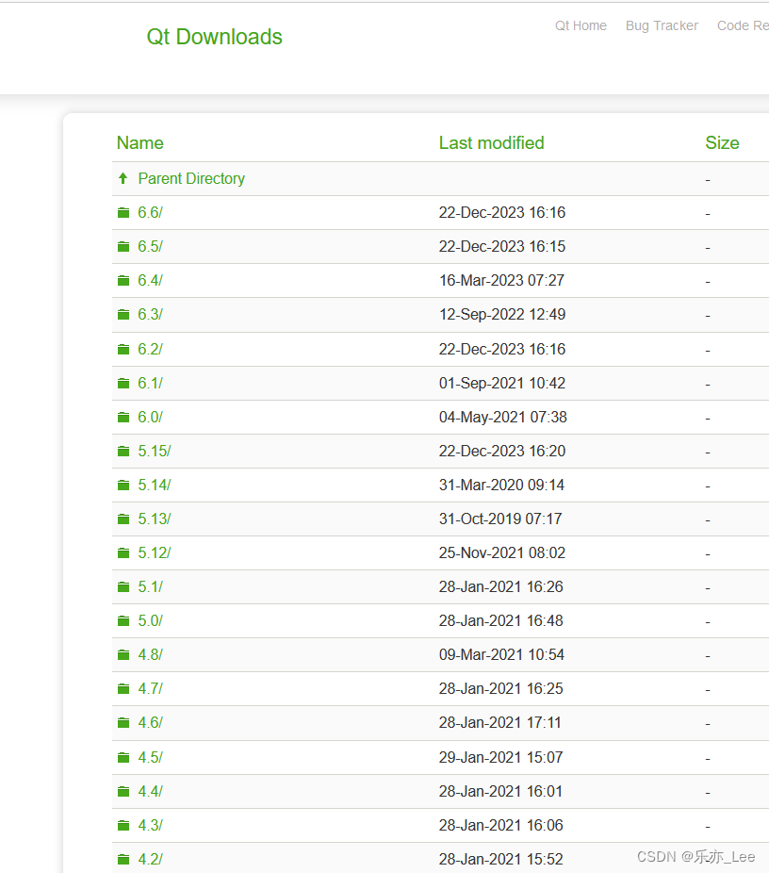
Task: Click the date 04-May-2021 07:38
Action: click(502, 418)
